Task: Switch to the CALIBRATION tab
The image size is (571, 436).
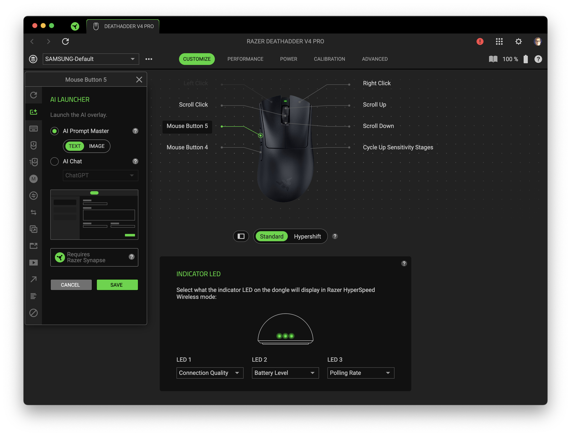Action: tap(329, 59)
